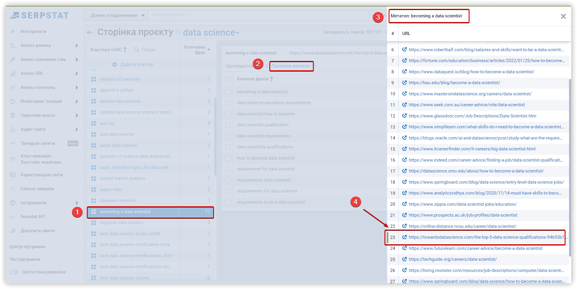Screen dimensions: 577x289
Task: Check data scientist qualification checkbox
Action: (228, 125)
